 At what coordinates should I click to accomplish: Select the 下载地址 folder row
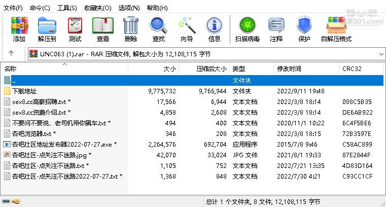click(192, 91)
